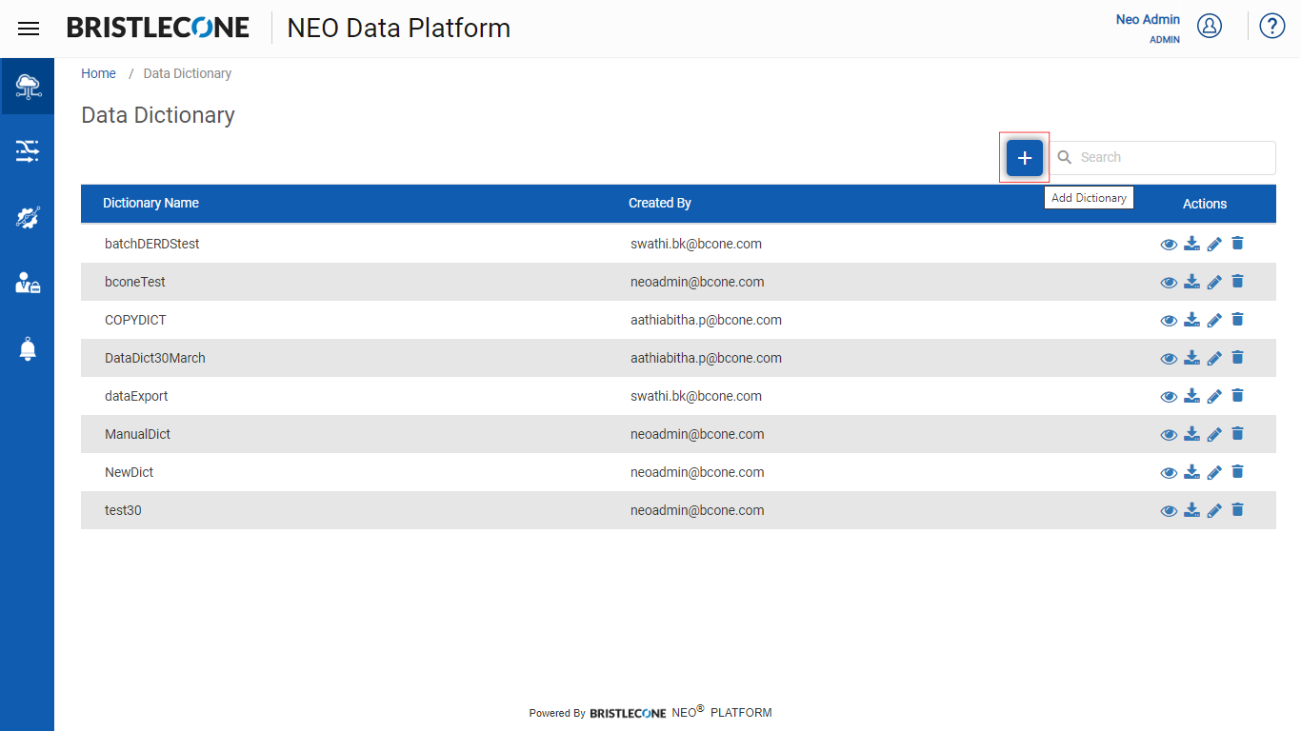This screenshot has height=731, width=1301.
Task: View the batchDERDStest dictionary
Action: pos(1169,245)
